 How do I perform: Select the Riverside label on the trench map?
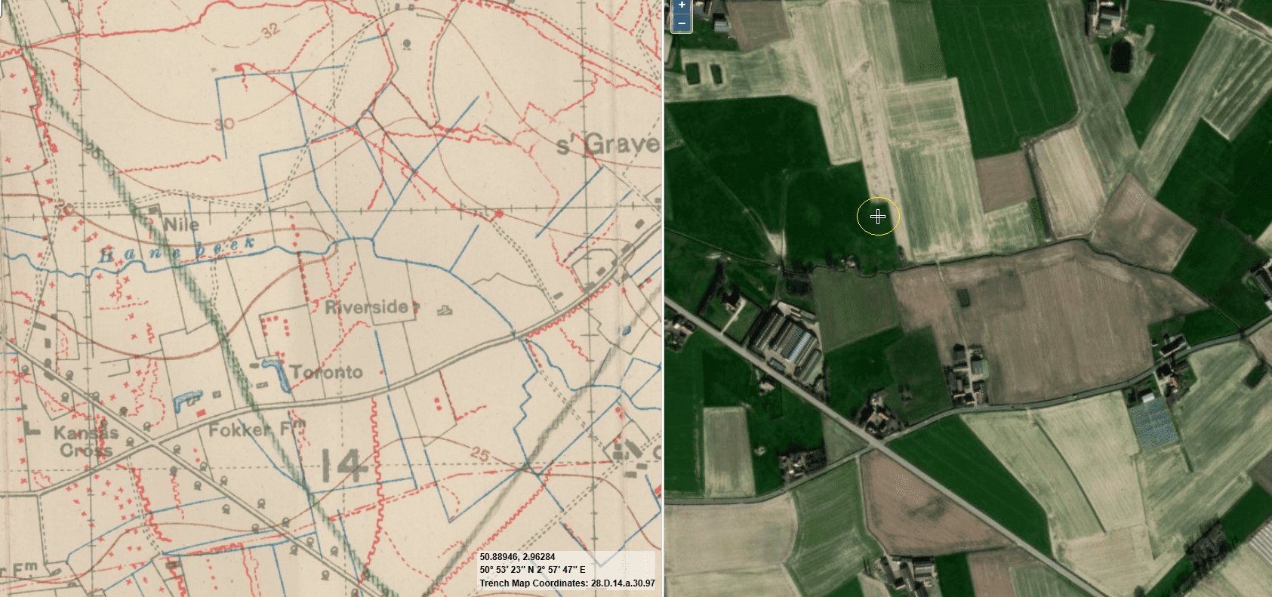pyautogui.click(x=367, y=307)
